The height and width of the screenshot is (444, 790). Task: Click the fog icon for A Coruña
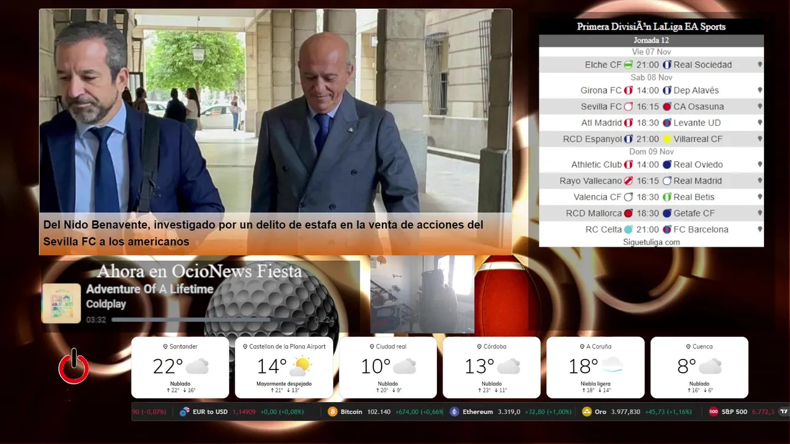[611, 366]
